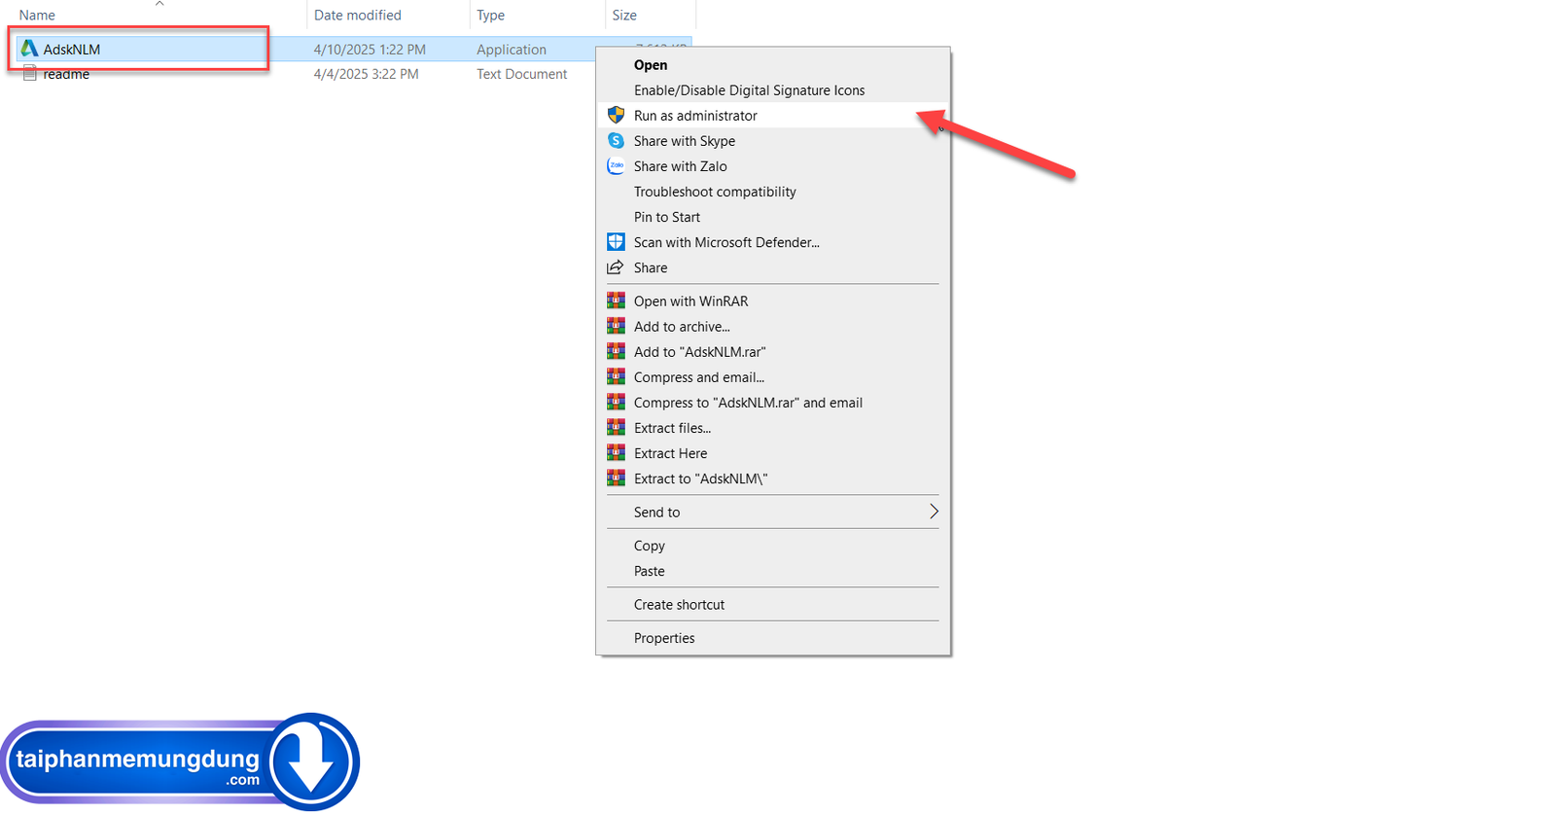This screenshot has width=1556, height=814.
Task: Click WinRAR icon beside Extract to "AdskNLM\"
Action: (x=616, y=478)
